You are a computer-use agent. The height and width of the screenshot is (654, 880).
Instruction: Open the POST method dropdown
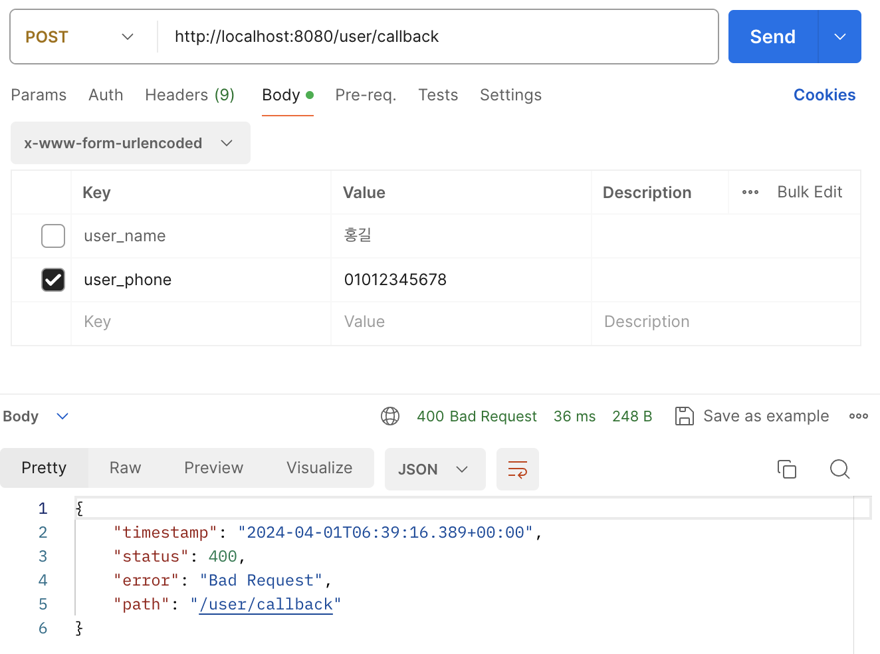(80, 37)
